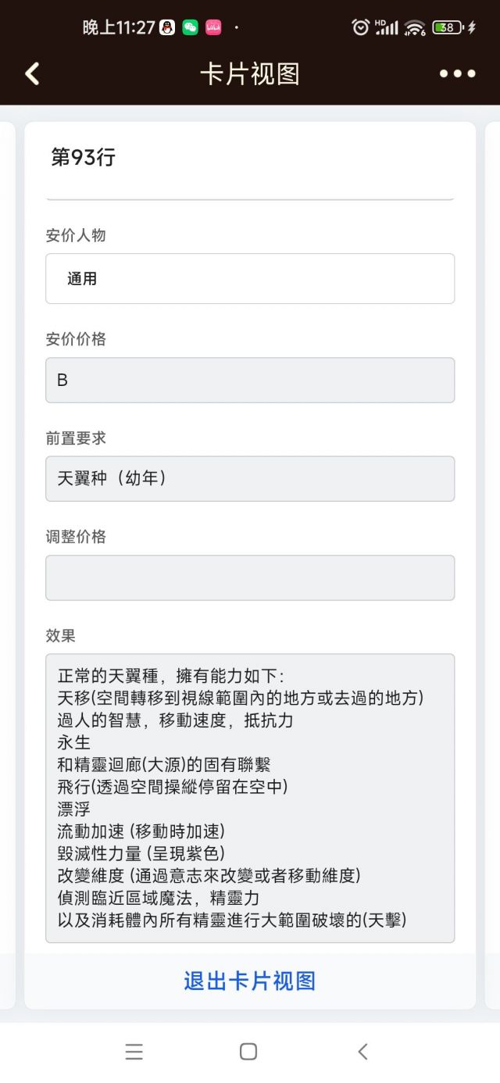The width and height of the screenshot is (500, 1083).
Task: Tap the 卡片视图 page title
Action: click(250, 73)
